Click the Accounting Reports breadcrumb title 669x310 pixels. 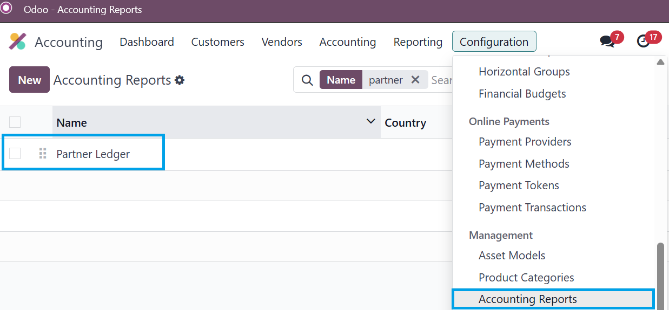tap(112, 80)
